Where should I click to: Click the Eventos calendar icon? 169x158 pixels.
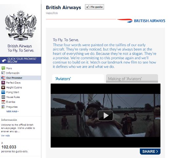click(x=3, y=102)
